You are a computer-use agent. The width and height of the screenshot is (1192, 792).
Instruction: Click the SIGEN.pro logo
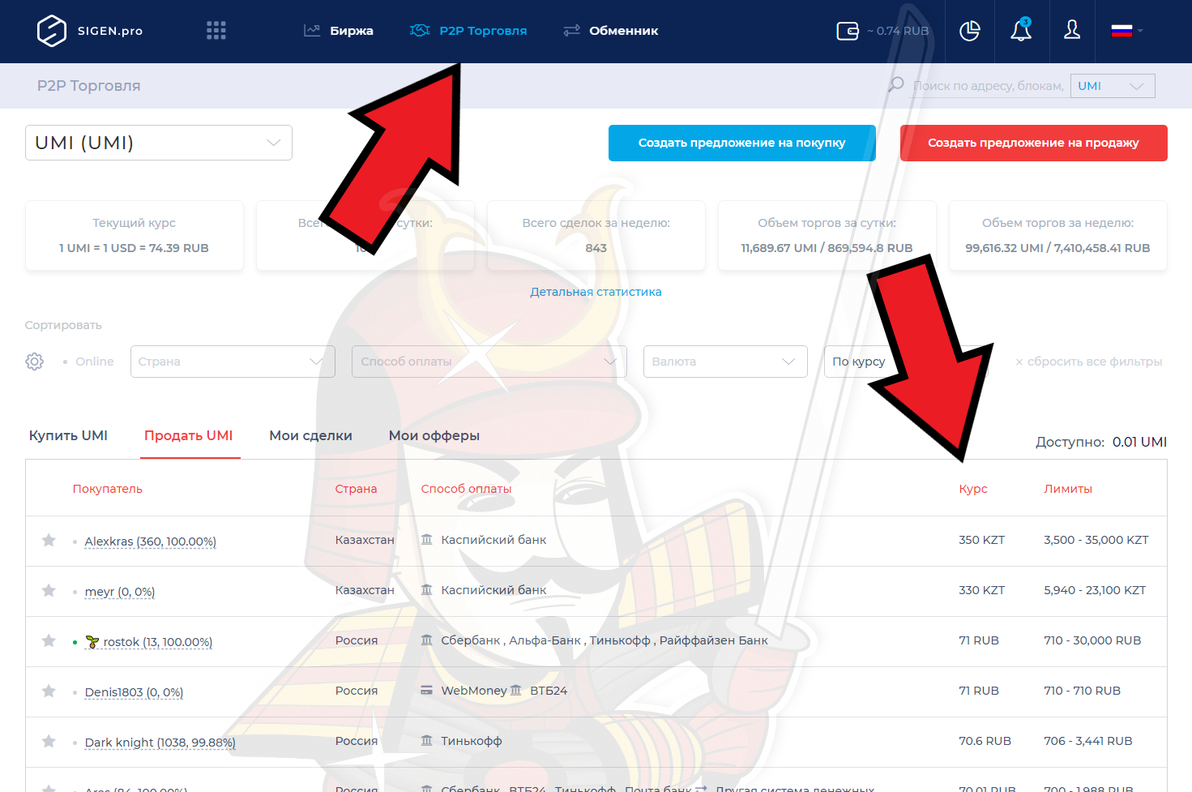click(x=90, y=31)
